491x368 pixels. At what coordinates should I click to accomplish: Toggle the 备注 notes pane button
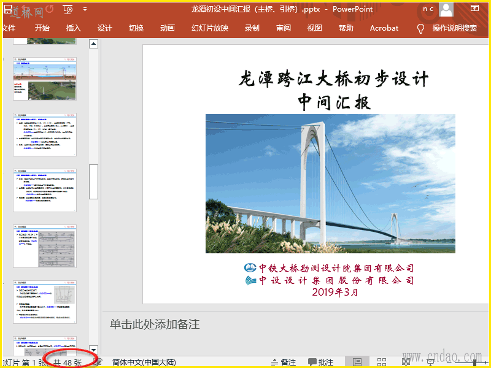coord(284,362)
